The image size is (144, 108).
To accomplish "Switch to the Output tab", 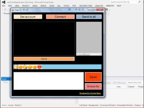I will (138, 105).
